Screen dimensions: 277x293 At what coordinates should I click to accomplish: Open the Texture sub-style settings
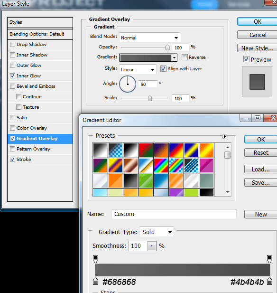(x=31, y=107)
